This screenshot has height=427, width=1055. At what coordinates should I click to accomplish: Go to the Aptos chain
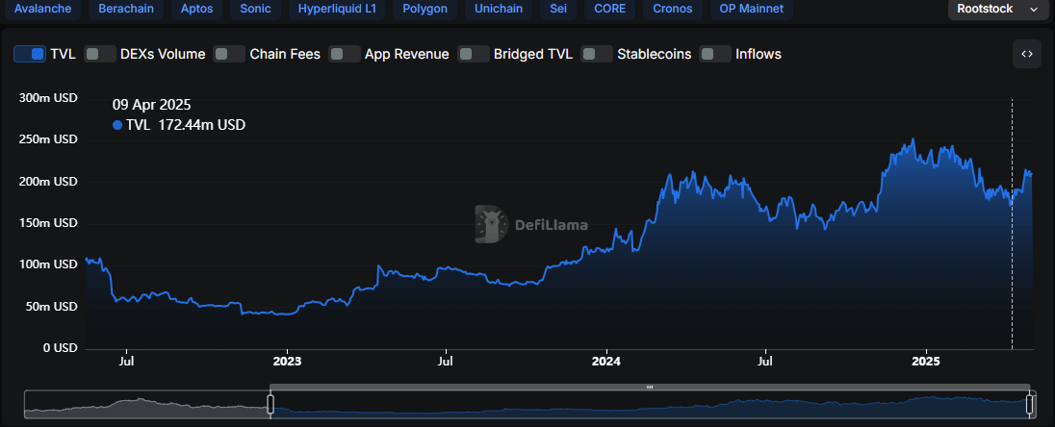pyautogui.click(x=196, y=10)
